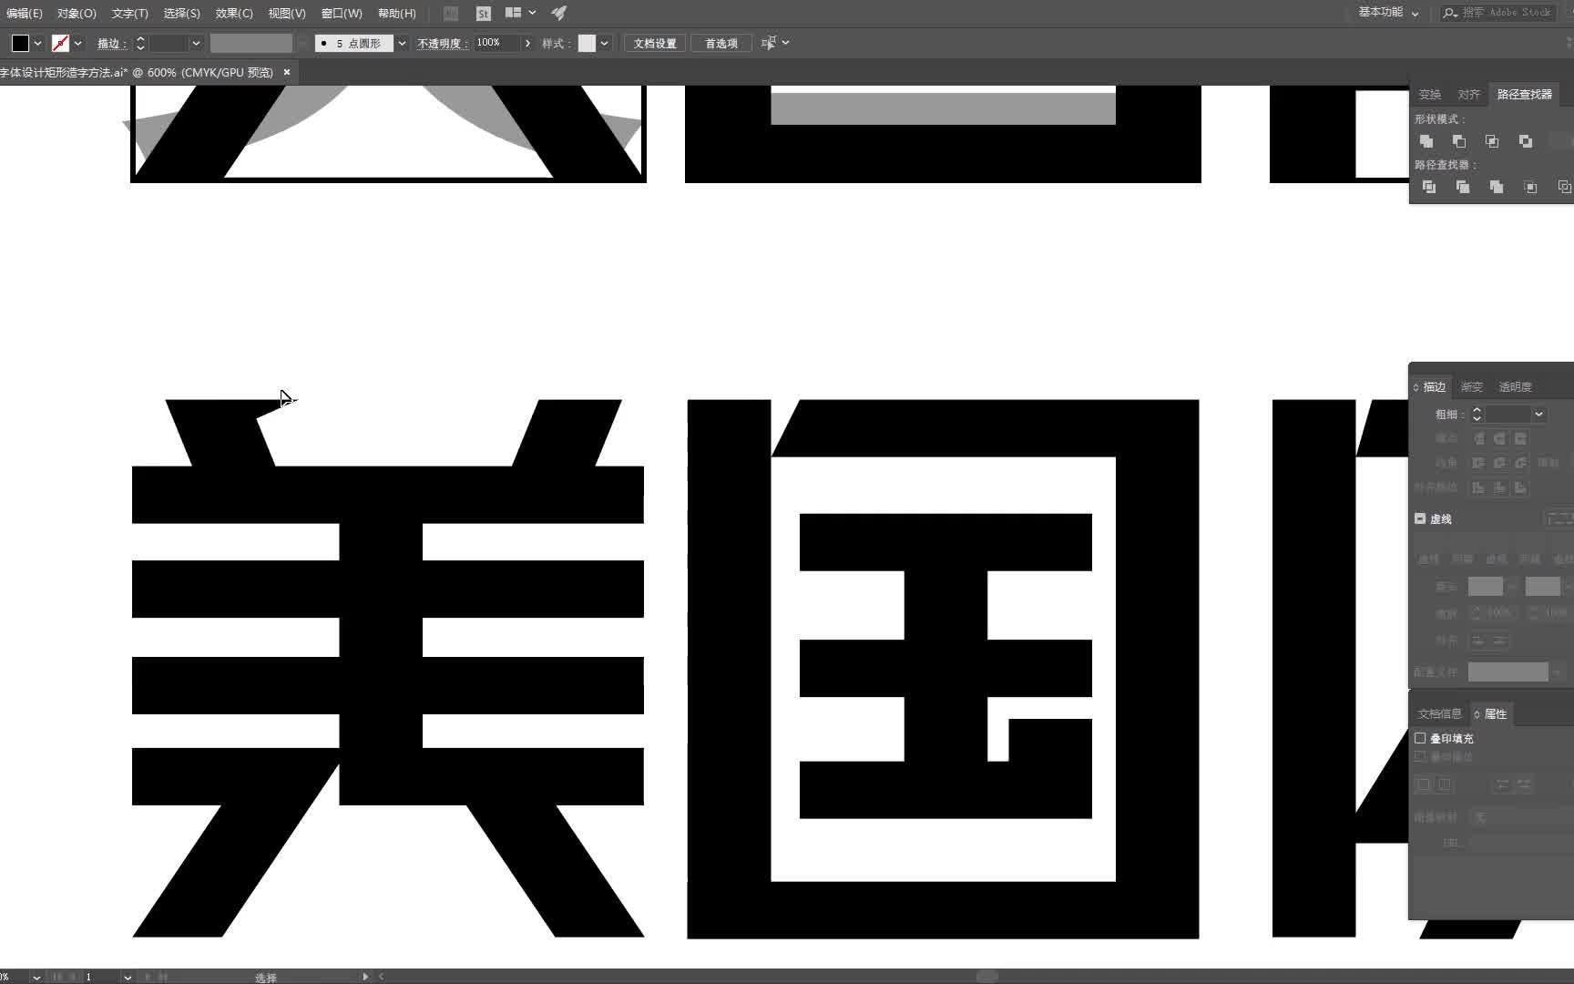The image size is (1574, 984).
Task: Click the Exclude shape mode icon
Action: 1526,141
